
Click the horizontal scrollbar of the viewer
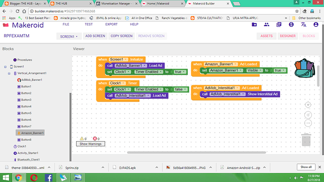click(196, 152)
